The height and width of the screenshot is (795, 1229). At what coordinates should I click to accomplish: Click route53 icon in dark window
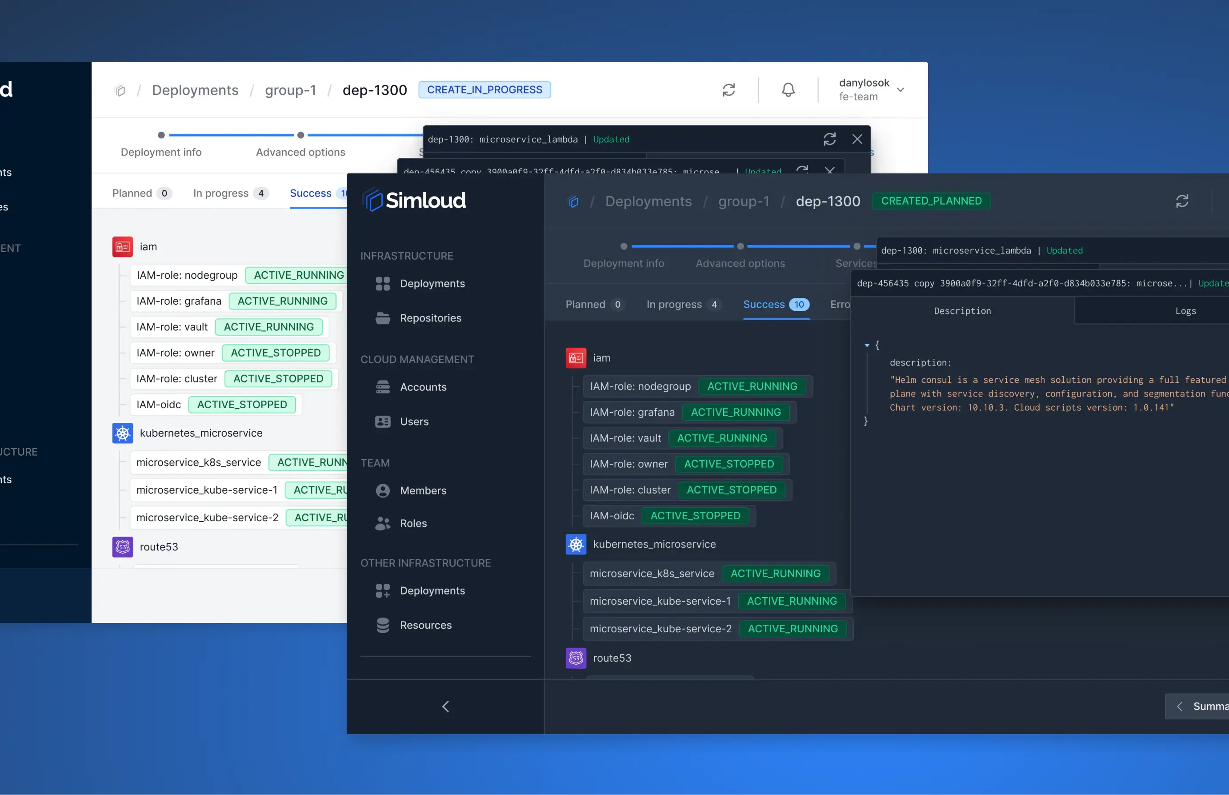point(576,658)
